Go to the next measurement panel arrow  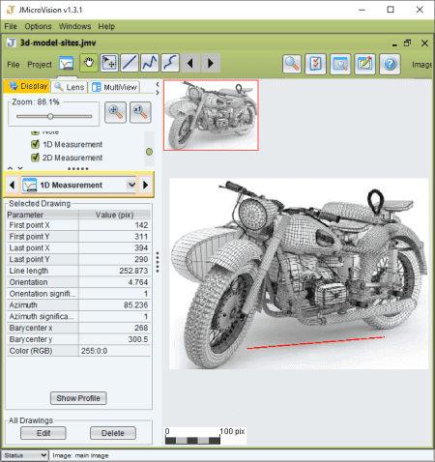(146, 185)
